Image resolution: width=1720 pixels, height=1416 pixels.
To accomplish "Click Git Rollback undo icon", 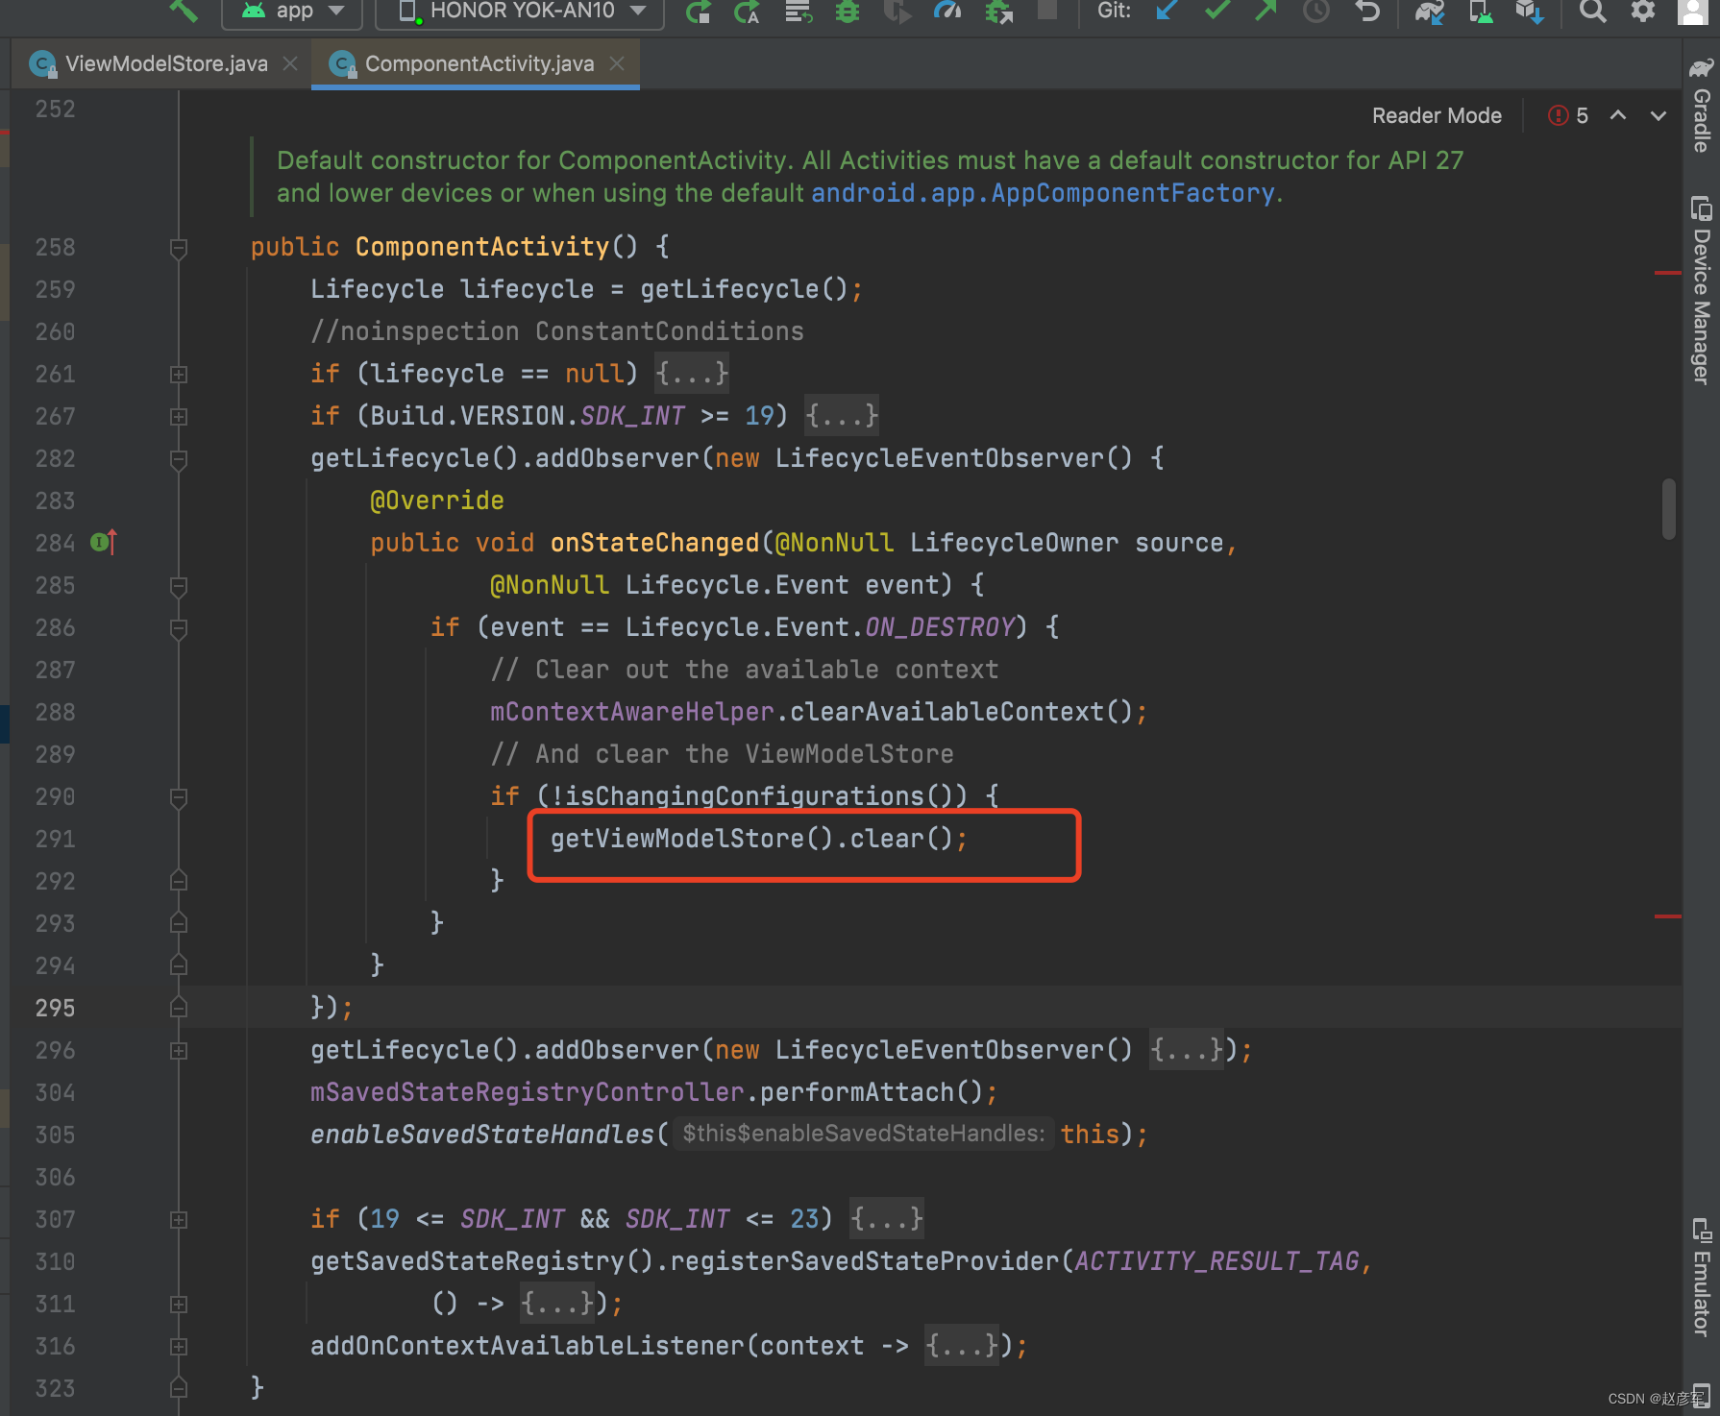I will click(1367, 12).
